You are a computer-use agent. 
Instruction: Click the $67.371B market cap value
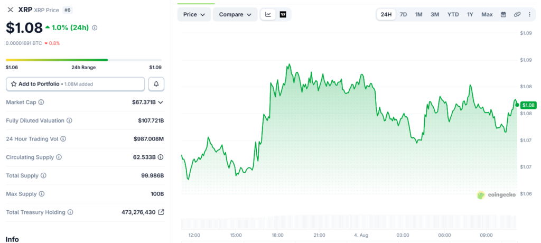pos(144,102)
